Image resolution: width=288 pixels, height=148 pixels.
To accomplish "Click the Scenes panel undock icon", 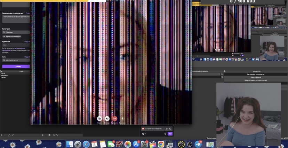I will coord(1,71).
